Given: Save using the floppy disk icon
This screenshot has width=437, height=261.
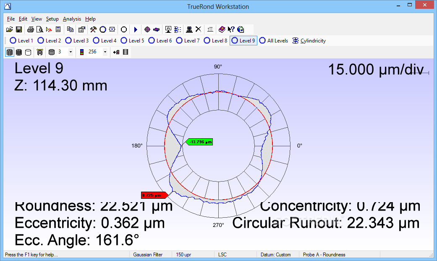Looking at the screenshot, I should point(19,29).
